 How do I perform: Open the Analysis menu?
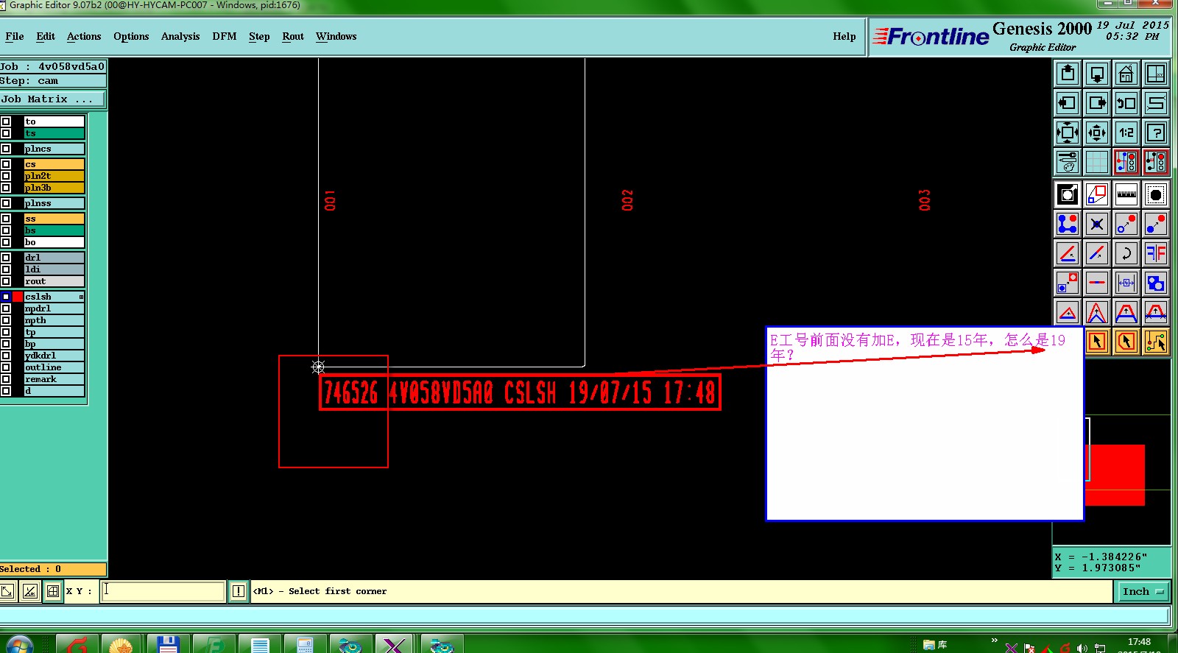click(180, 36)
